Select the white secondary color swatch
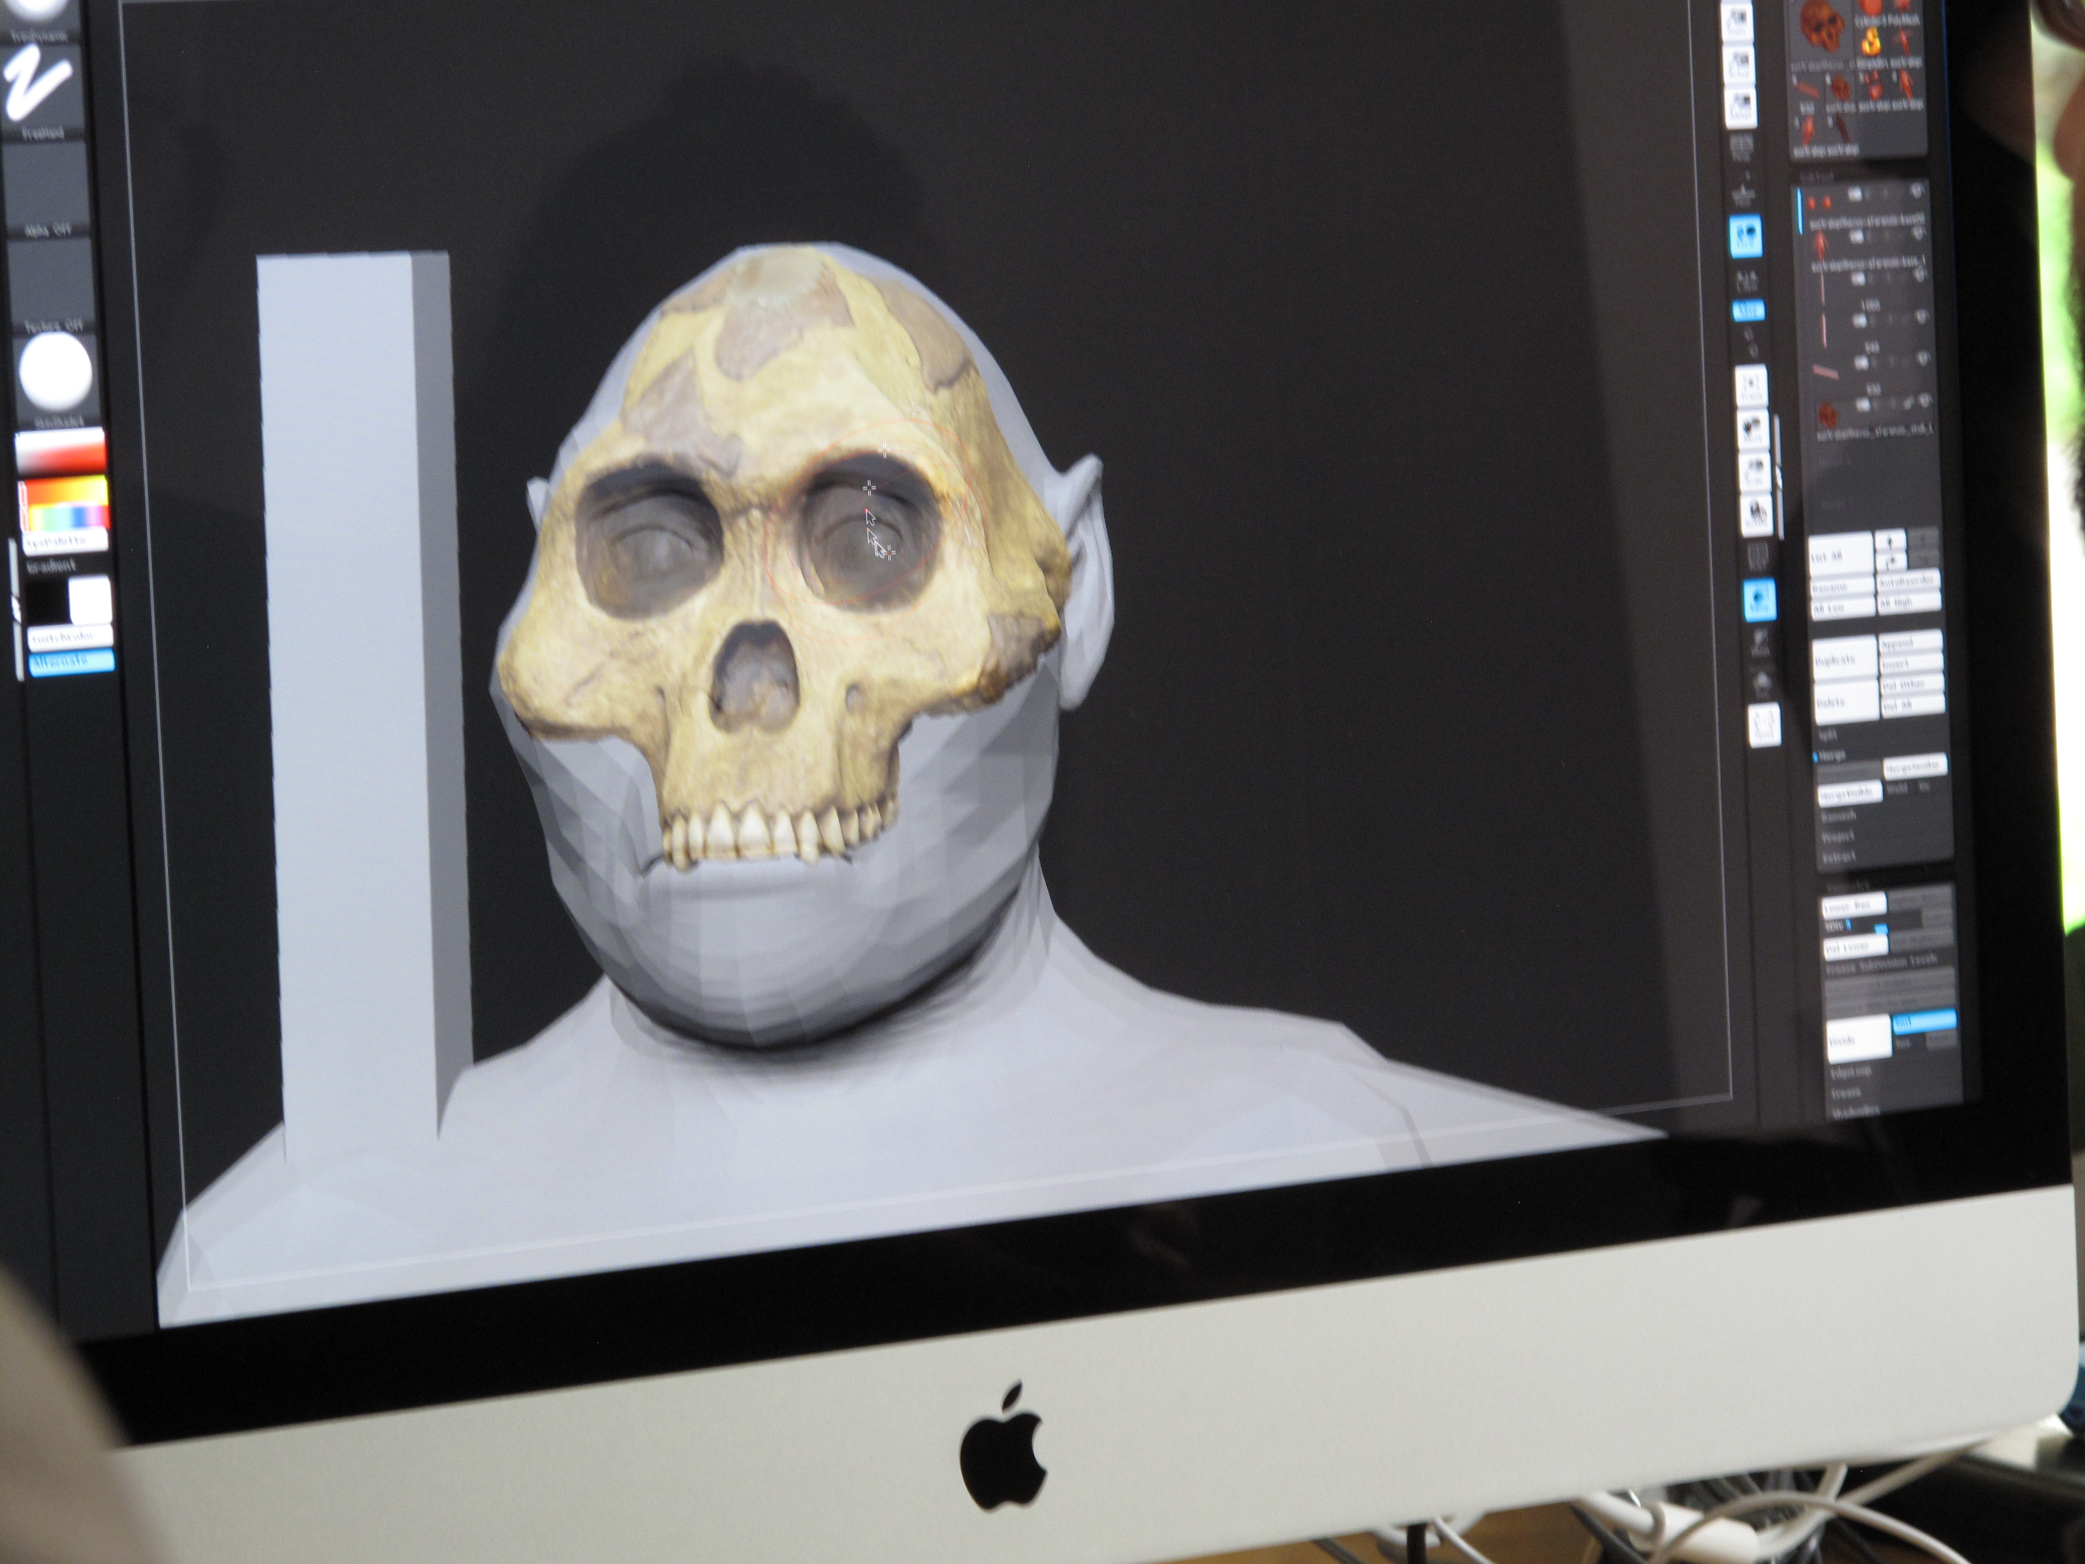This screenshot has width=2085, height=1564. tap(92, 600)
